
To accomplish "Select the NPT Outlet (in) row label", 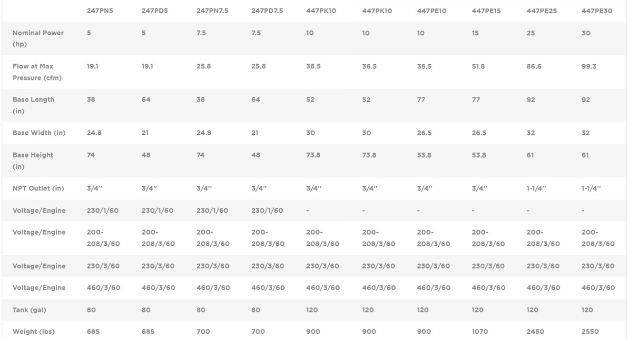I will (x=38, y=189).
